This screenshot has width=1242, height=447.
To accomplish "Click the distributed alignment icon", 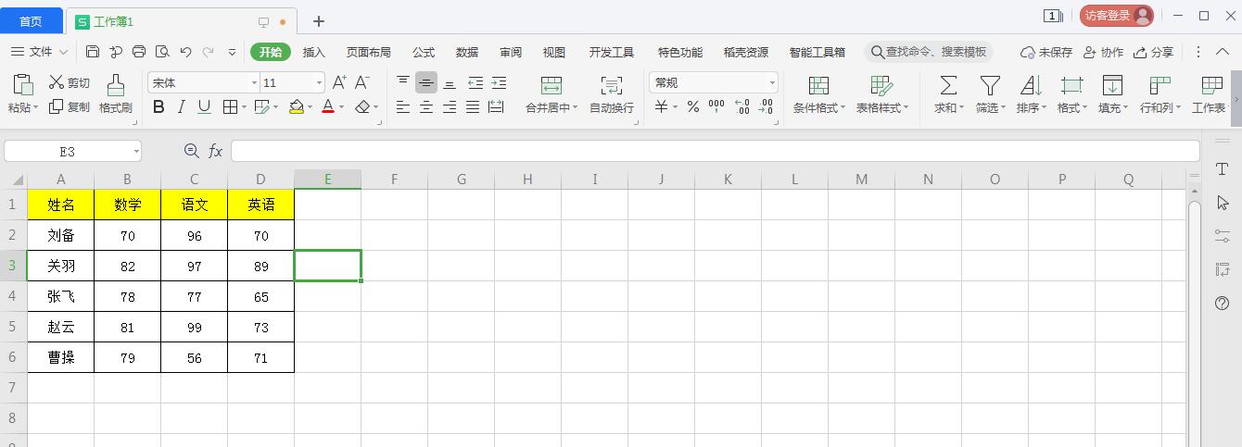I will [496, 107].
